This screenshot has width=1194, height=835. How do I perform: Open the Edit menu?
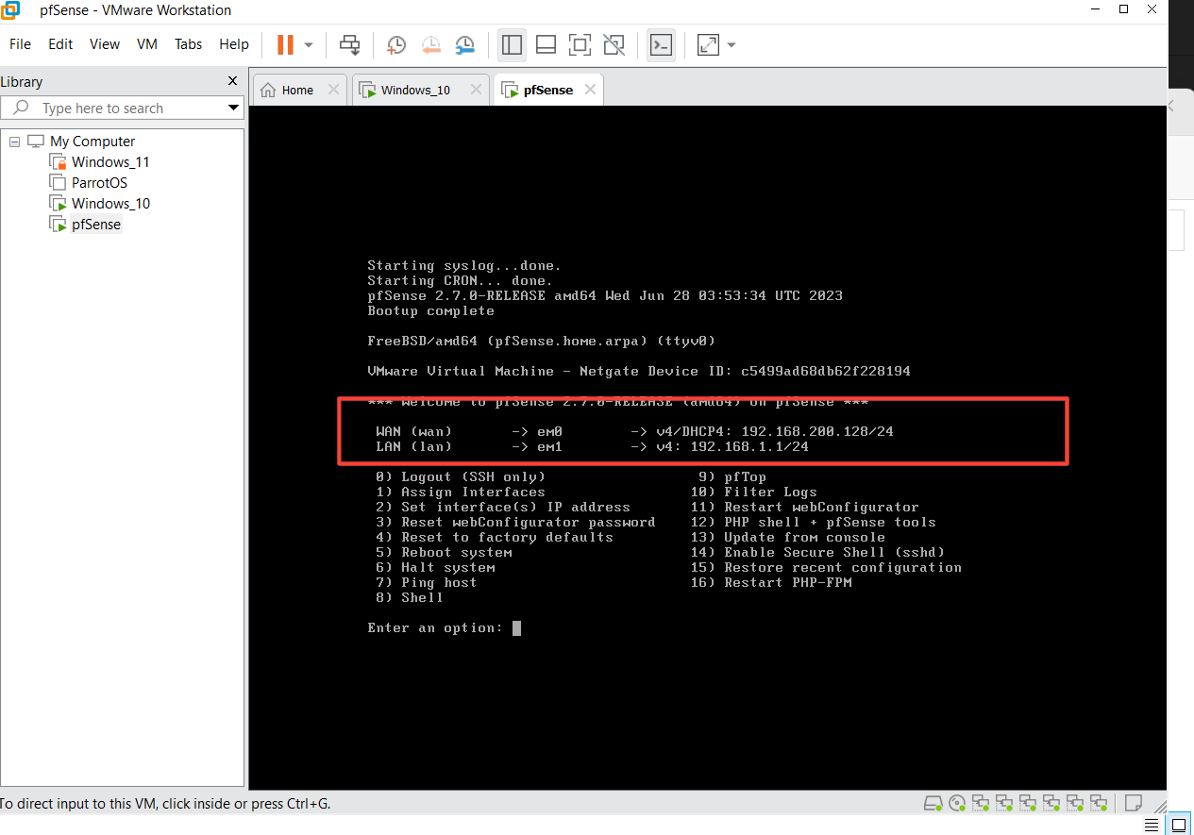[60, 44]
